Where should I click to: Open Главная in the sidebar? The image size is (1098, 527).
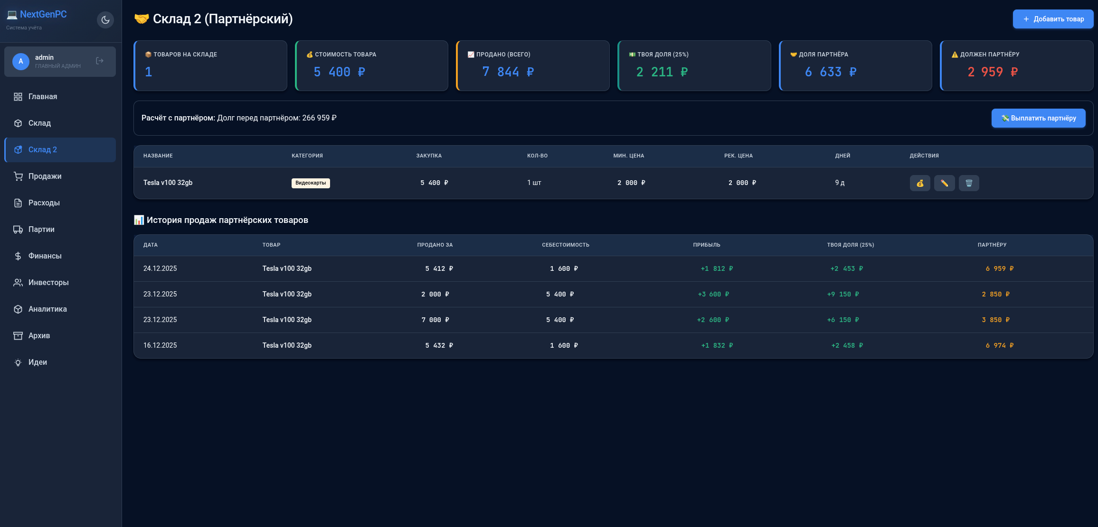[x=60, y=97]
